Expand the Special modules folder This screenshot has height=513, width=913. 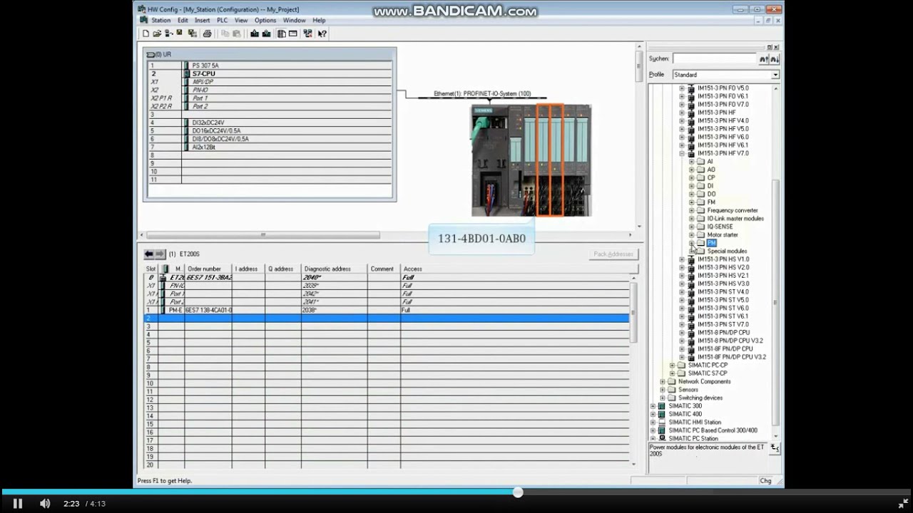[691, 252]
